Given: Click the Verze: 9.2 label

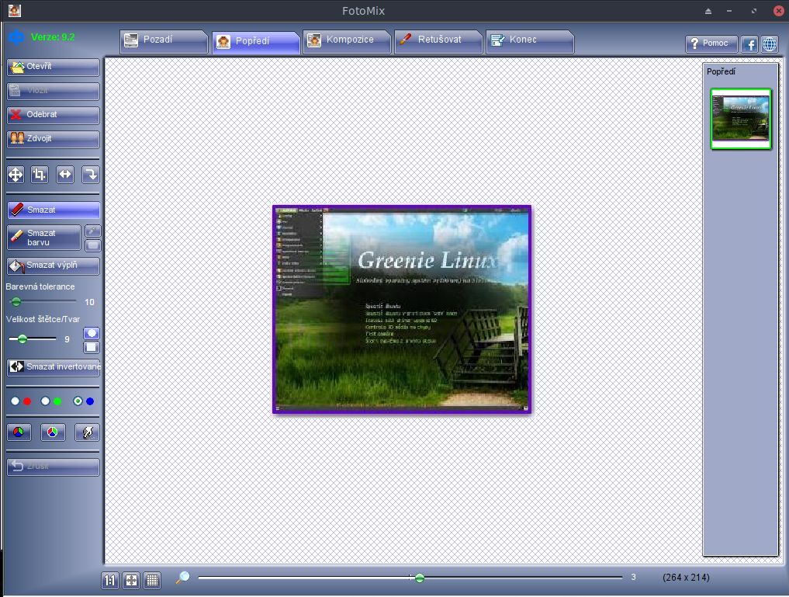Looking at the screenshot, I should tap(53, 37).
